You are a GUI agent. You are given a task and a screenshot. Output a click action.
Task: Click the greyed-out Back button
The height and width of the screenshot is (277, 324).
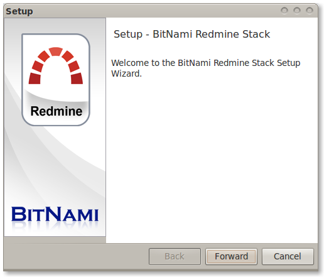[175, 256]
